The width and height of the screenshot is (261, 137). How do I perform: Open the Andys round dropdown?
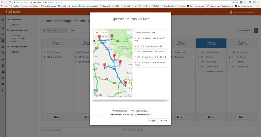(x=79, y=31)
